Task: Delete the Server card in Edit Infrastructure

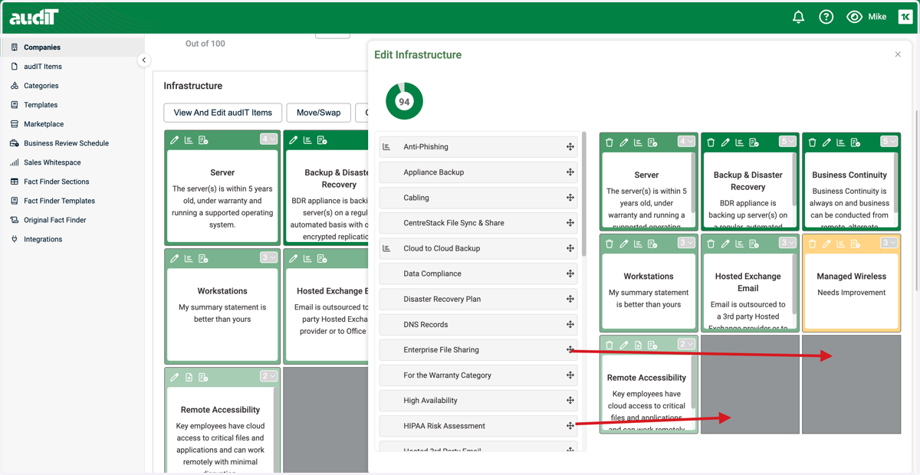Action: tap(609, 142)
